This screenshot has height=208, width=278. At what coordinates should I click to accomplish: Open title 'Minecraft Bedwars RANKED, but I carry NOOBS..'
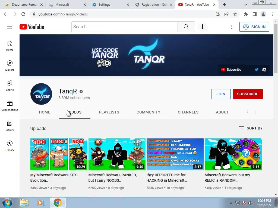tap(113, 178)
